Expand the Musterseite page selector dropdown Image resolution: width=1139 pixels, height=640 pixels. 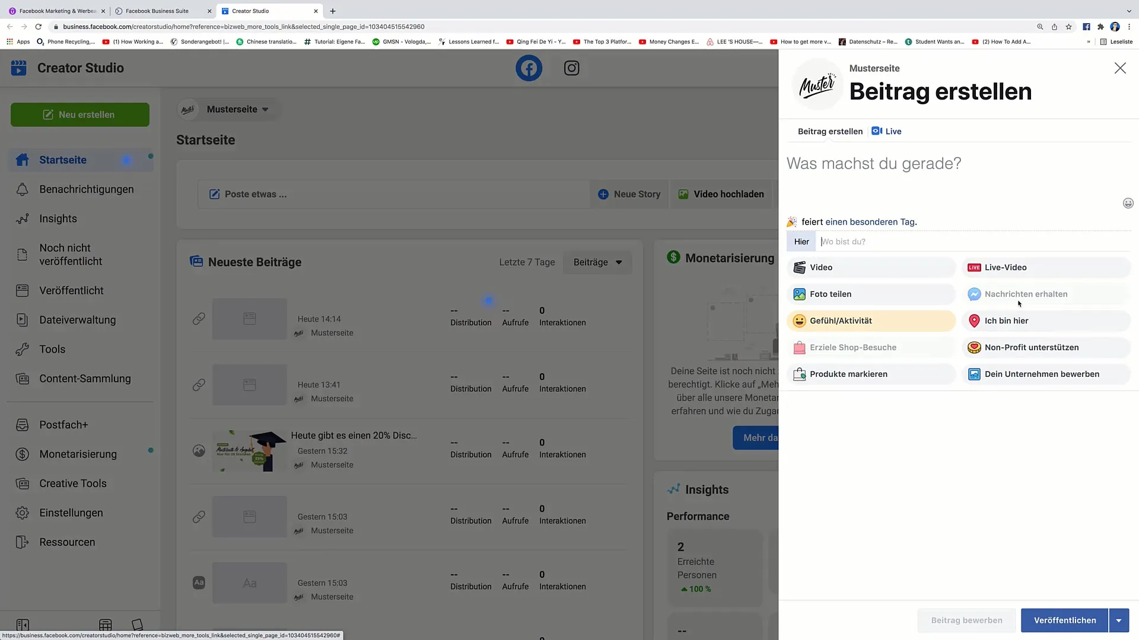[265, 108]
